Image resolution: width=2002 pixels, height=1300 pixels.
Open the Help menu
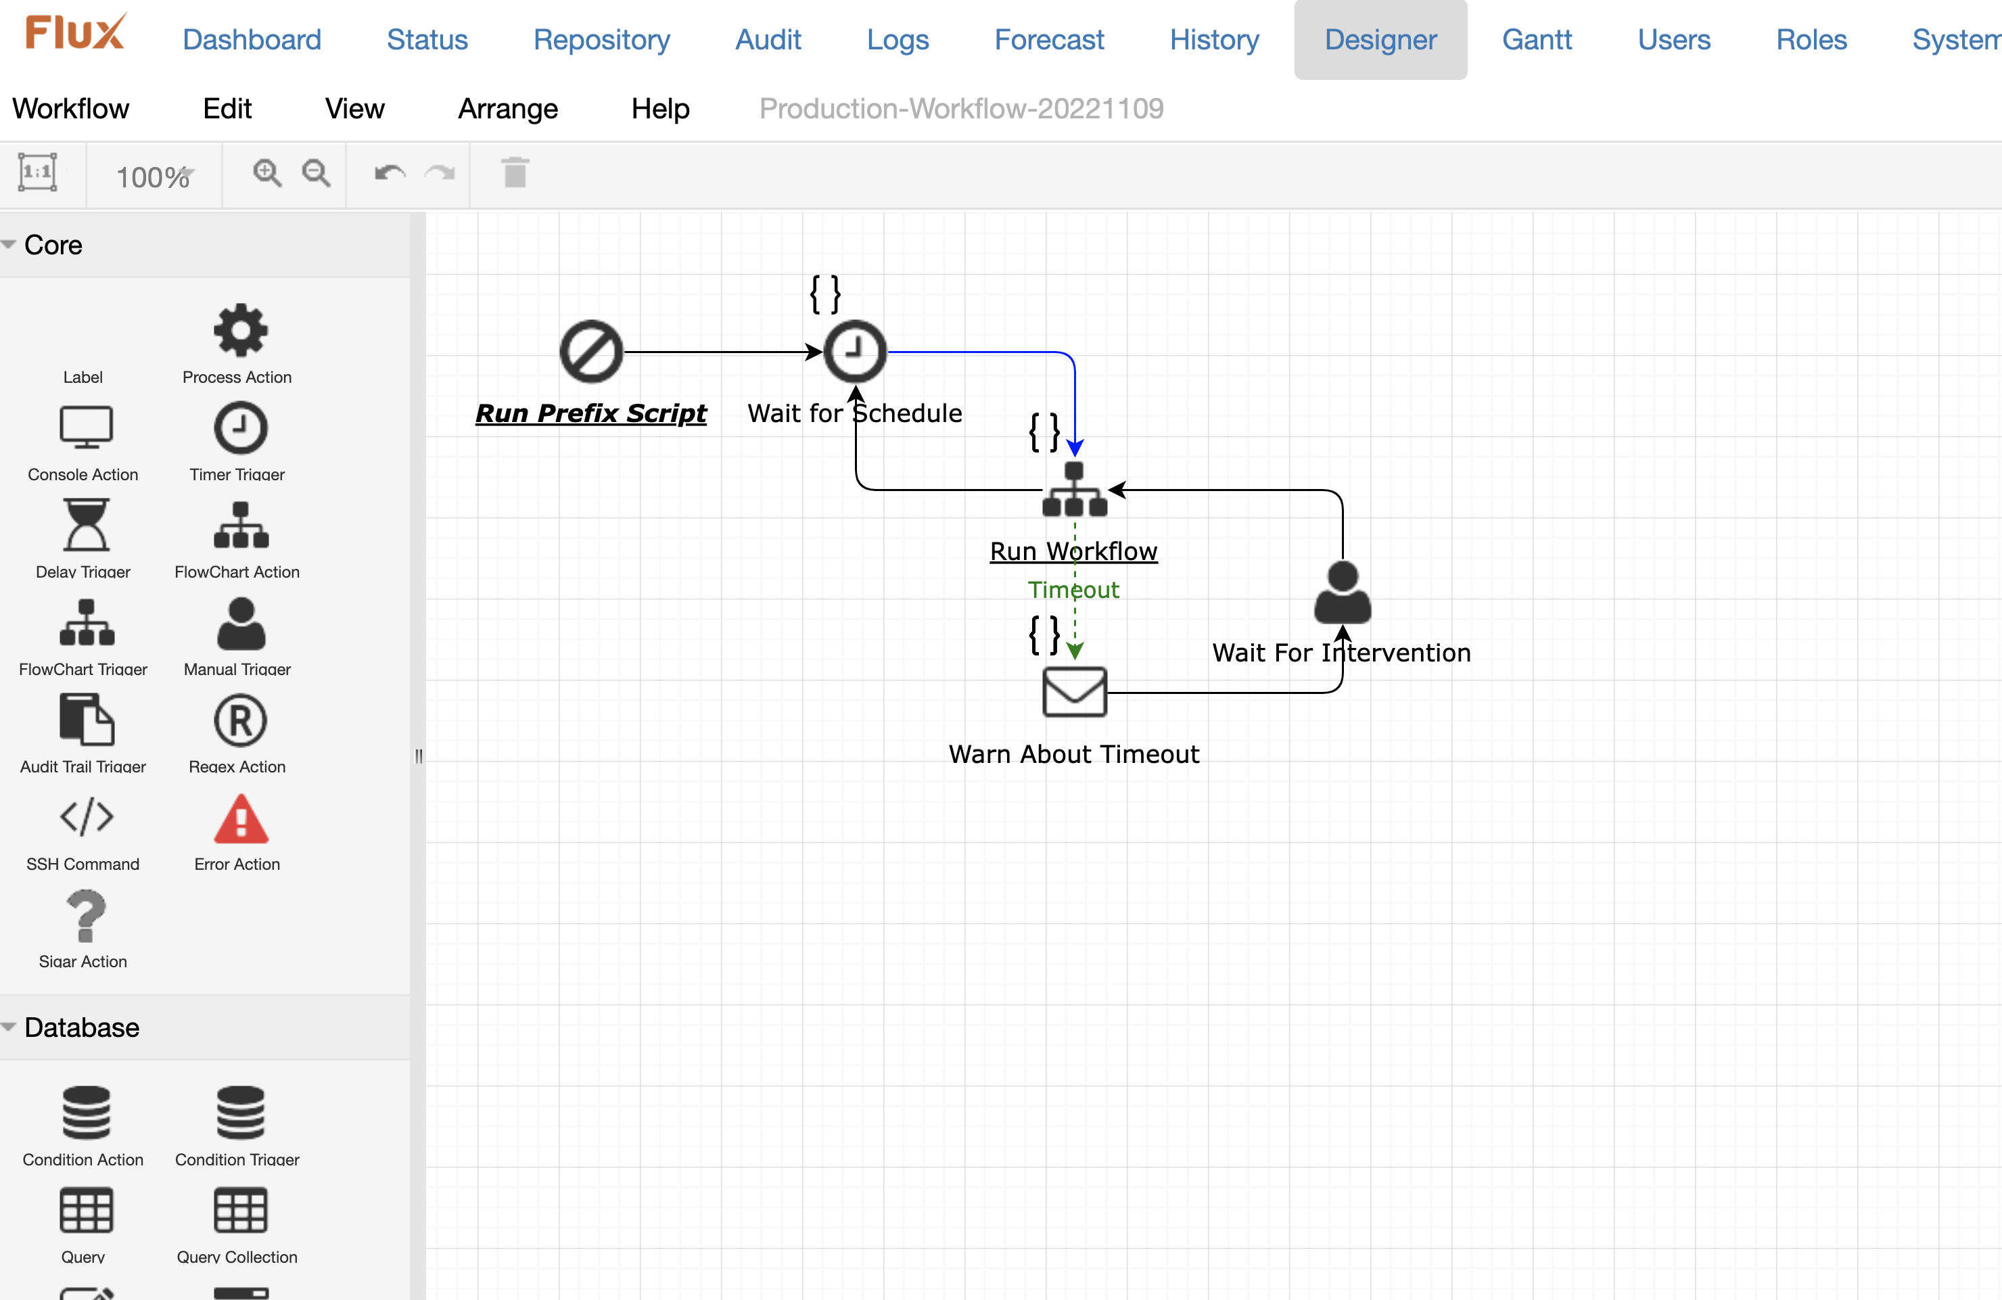tap(660, 108)
